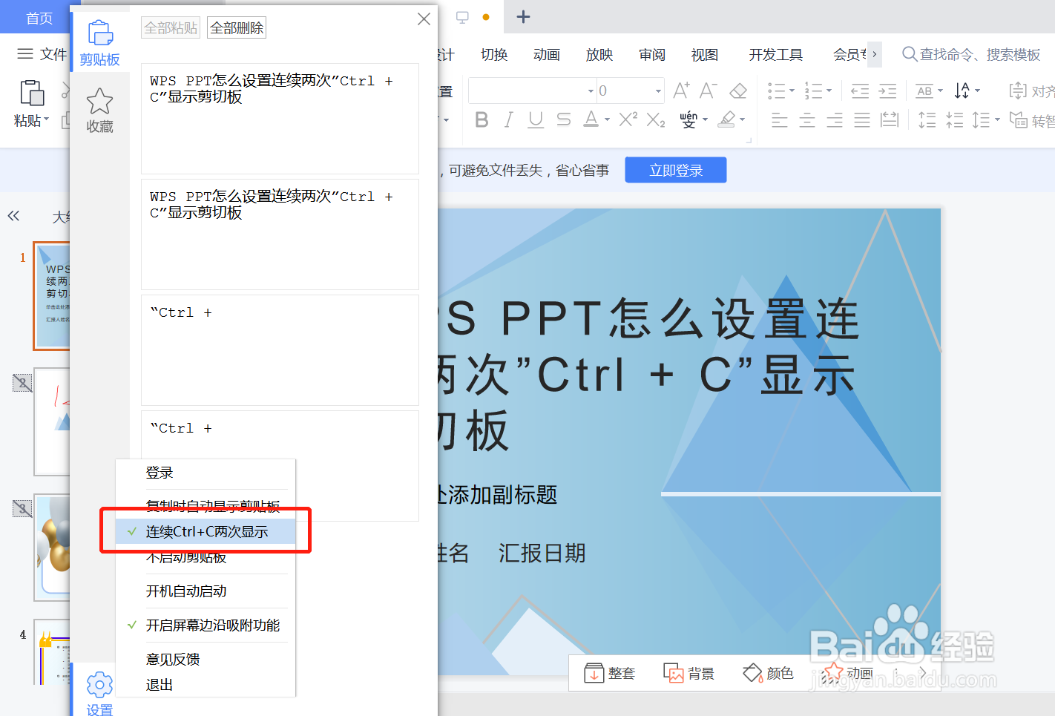Apply Underline formatting
Image resolution: width=1055 pixels, height=716 pixels.
point(536,119)
